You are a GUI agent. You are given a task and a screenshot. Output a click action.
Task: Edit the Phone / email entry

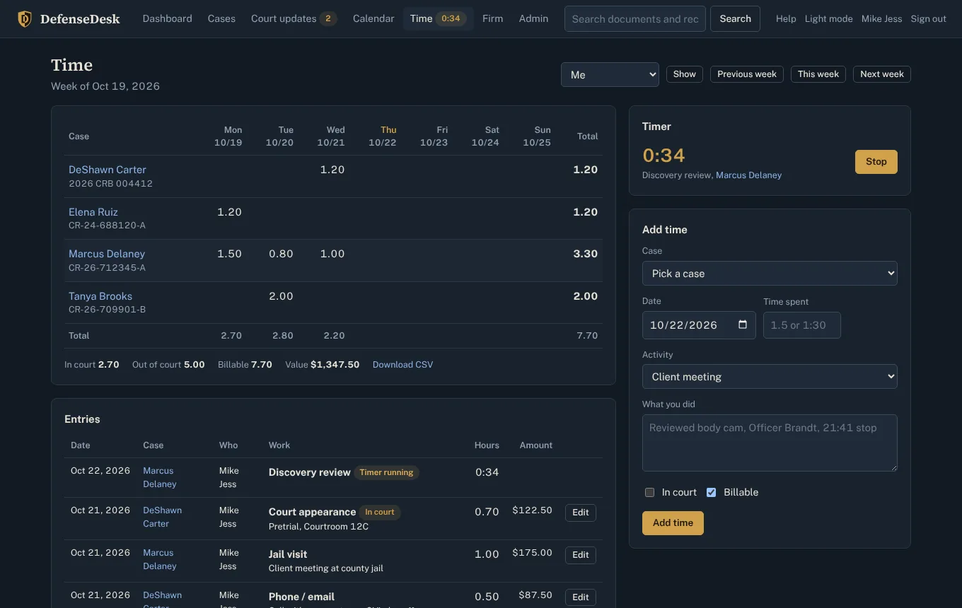[x=580, y=597]
